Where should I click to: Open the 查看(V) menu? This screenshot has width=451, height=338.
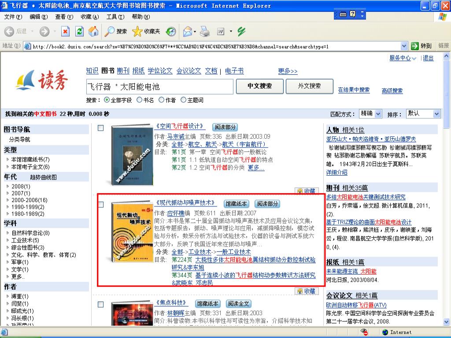point(64,17)
